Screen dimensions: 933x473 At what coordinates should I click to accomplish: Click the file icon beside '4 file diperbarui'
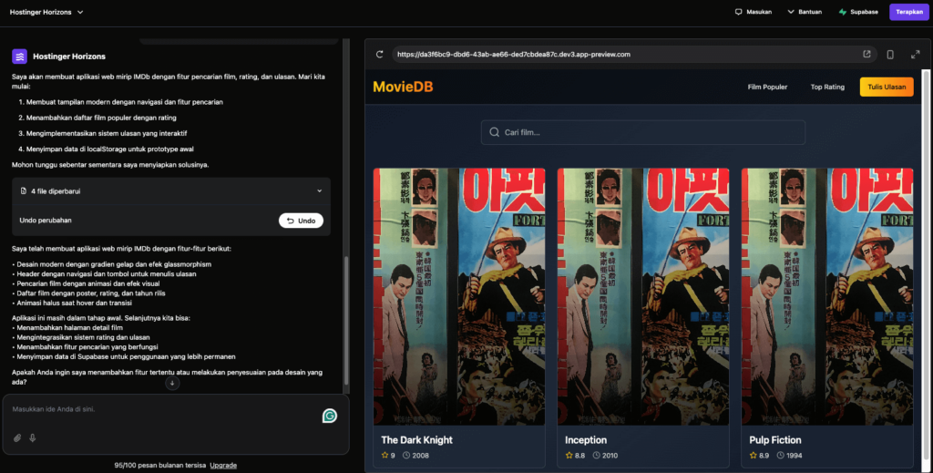click(23, 191)
